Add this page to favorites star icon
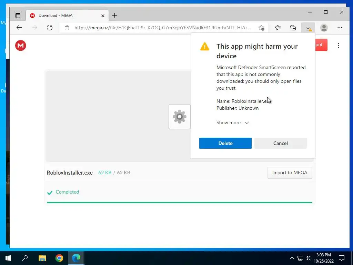Image resolution: width=353 pixels, height=265 pixels. (x=261, y=28)
